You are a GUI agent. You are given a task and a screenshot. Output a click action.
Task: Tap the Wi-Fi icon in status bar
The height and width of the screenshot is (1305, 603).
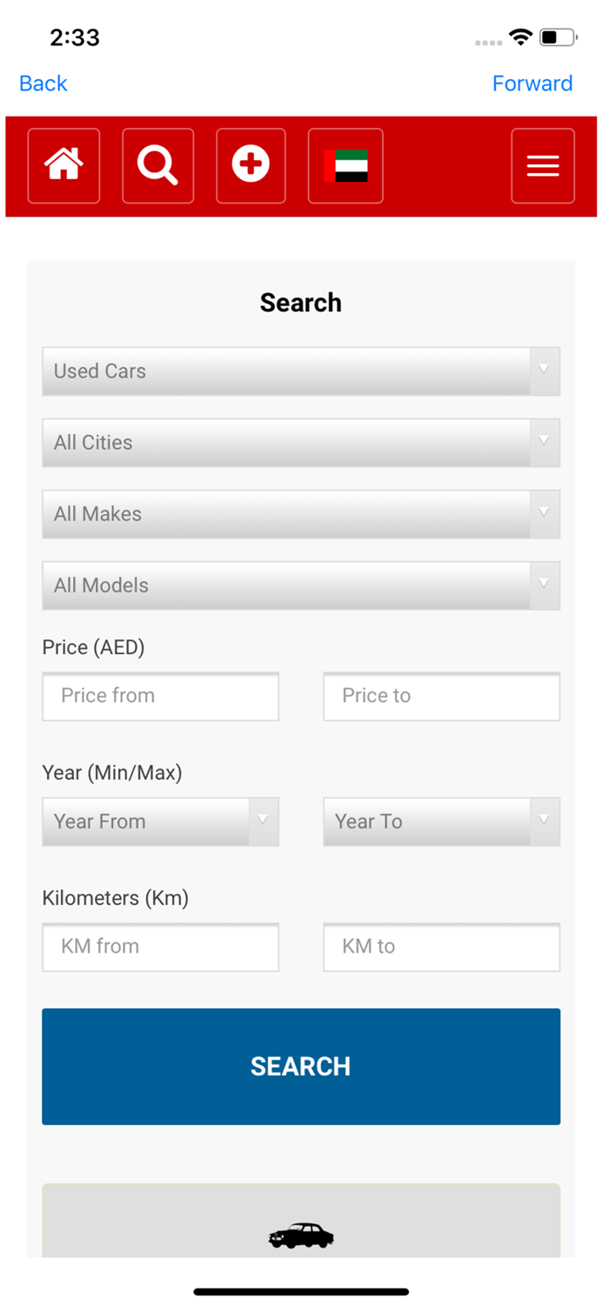(x=520, y=37)
